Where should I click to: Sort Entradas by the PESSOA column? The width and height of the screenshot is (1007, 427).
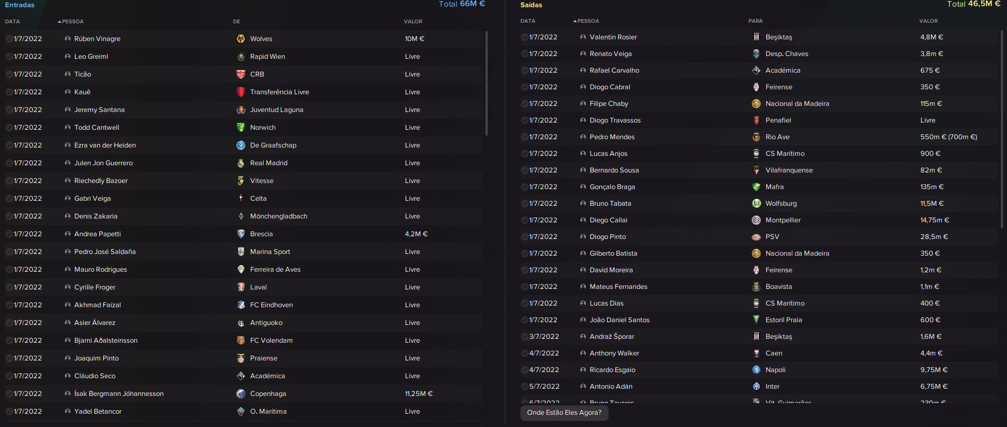[x=73, y=22]
